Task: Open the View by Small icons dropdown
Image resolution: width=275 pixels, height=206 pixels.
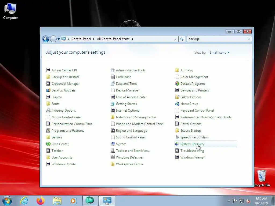Action: (x=219, y=53)
